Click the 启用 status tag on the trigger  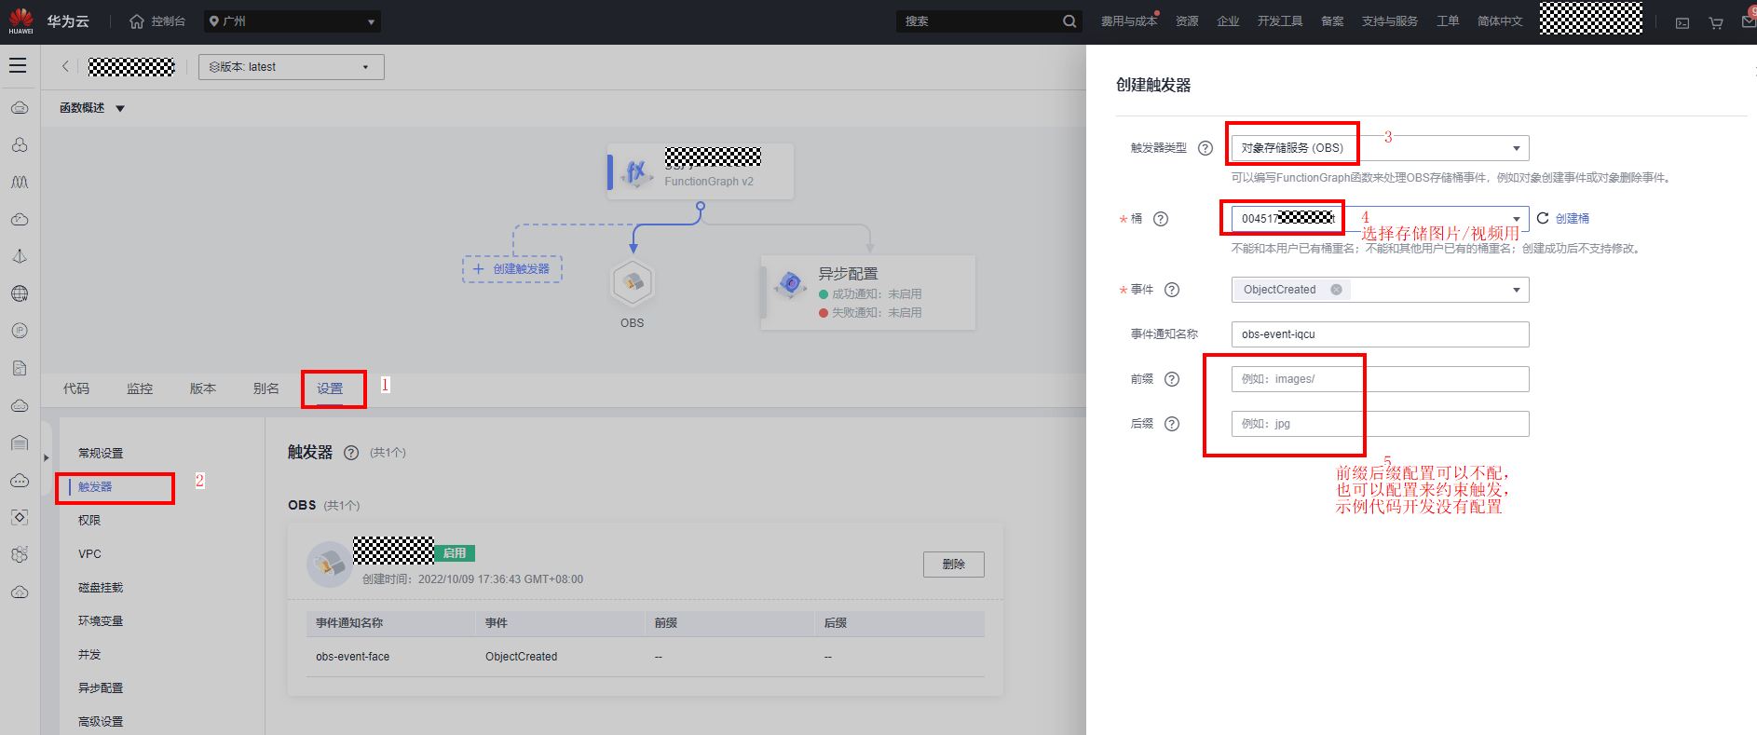pyautogui.click(x=455, y=553)
